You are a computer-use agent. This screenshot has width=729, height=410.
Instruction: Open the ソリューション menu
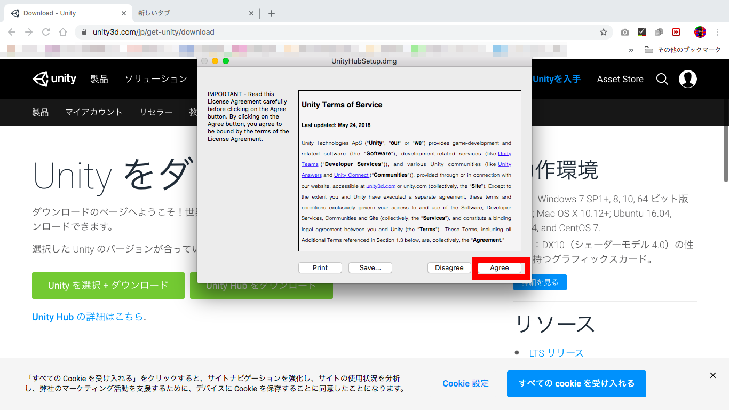[x=156, y=79]
